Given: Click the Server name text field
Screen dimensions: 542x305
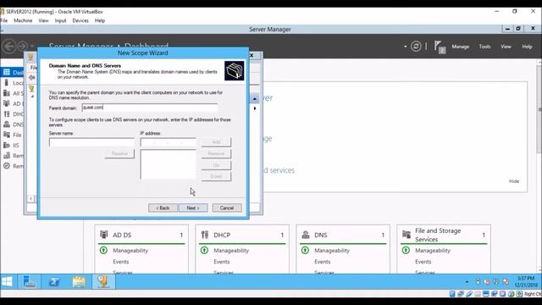Looking at the screenshot, I should [x=91, y=142].
